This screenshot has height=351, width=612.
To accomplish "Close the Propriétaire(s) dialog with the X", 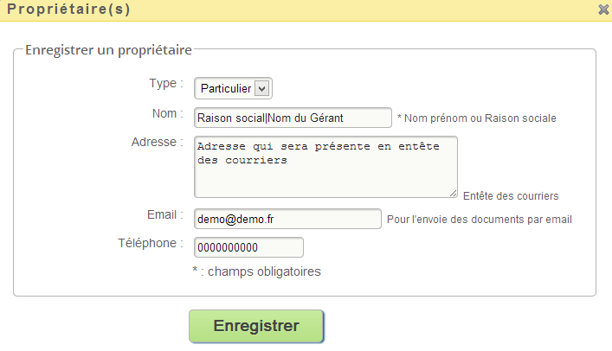I will coord(603,10).
